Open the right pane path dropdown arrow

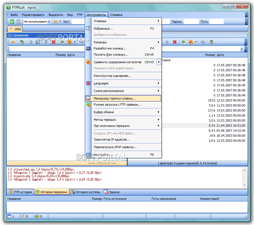coord(242,49)
